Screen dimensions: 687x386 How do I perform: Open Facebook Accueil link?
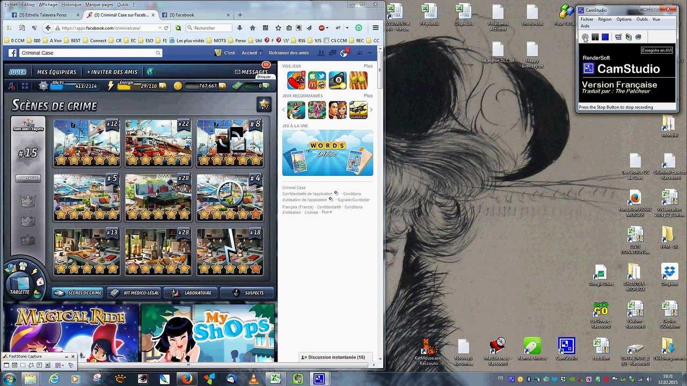[x=249, y=53]
